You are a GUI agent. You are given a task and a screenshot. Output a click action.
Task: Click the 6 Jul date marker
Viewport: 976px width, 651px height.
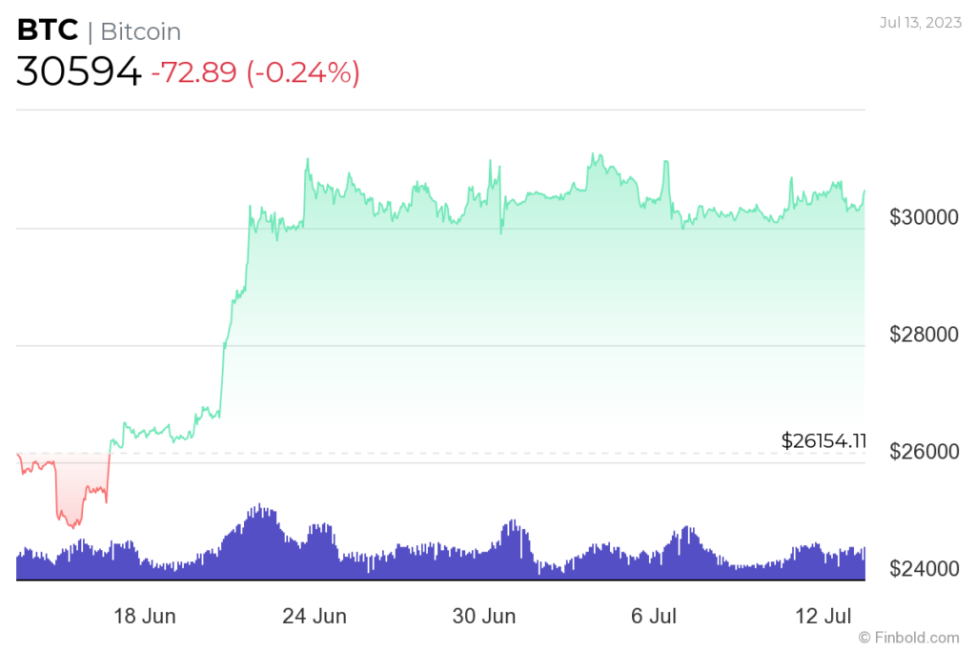point(653,616)
